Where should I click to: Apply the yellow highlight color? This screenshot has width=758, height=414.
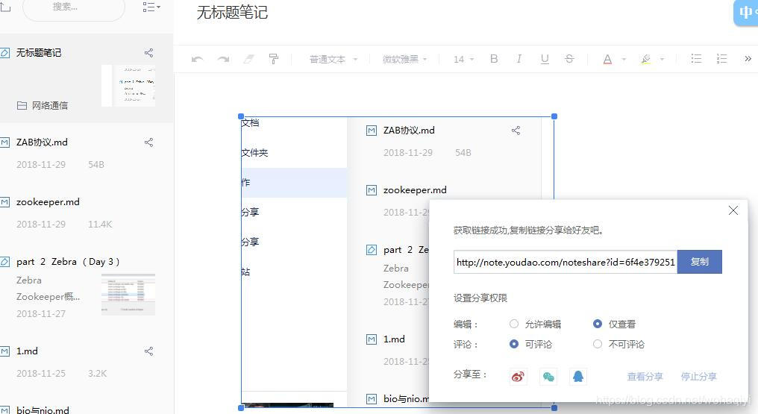646,60
